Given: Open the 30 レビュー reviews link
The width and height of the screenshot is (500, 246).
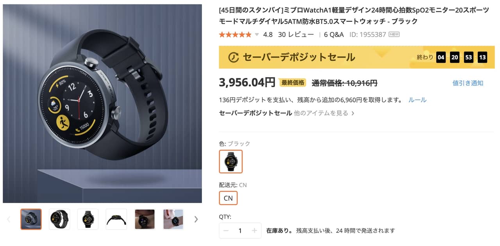Looking at the screenshot, I should tap(296, 35).
